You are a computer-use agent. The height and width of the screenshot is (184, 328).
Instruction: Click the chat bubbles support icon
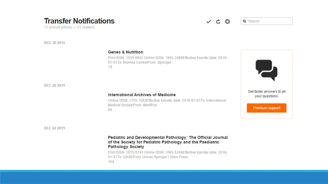(266, 70)
